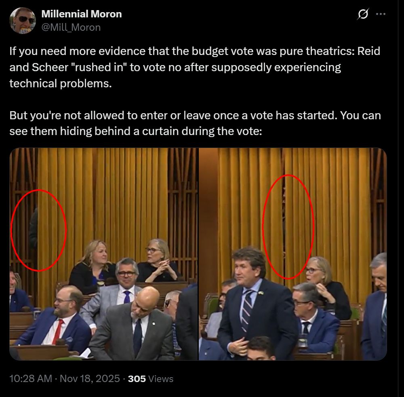Click the woman with clasped hands in left photo

coord(157,260)
